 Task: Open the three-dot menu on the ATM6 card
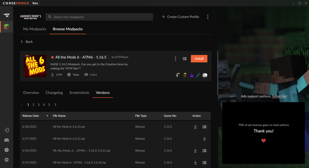tap(175, 58)
